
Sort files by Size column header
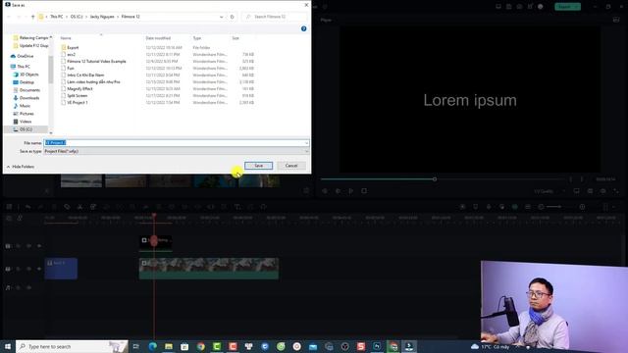tap(235, 38)
